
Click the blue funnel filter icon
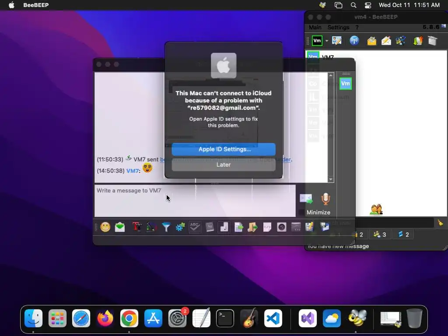tap(166, 227)
